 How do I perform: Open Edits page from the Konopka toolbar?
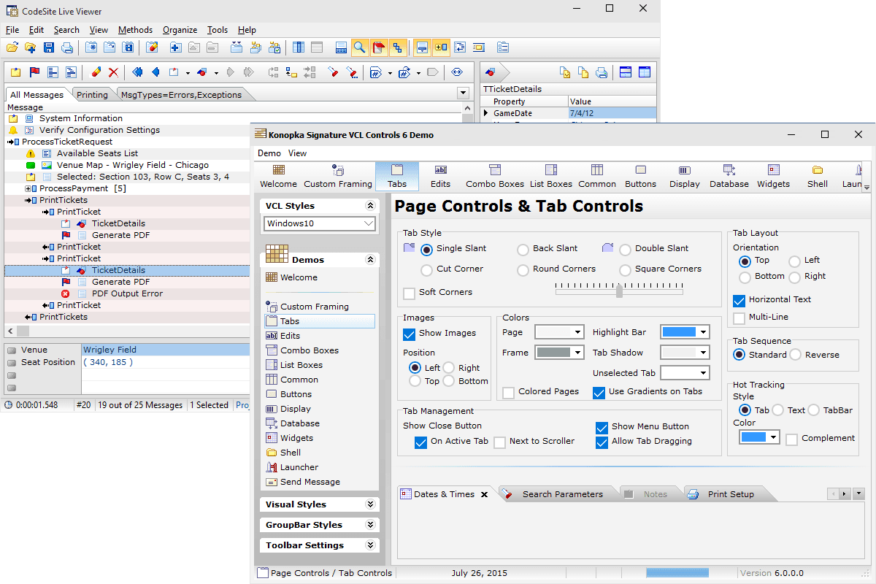click(441, 177)
